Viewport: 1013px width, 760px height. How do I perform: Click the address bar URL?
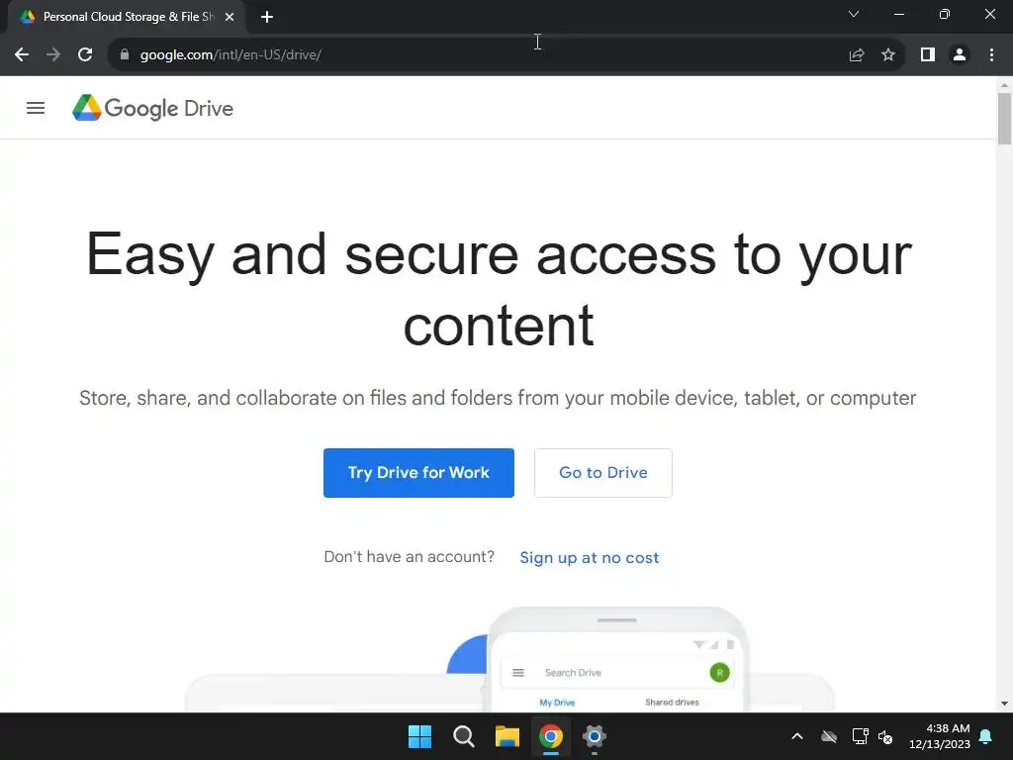[230, 55]
